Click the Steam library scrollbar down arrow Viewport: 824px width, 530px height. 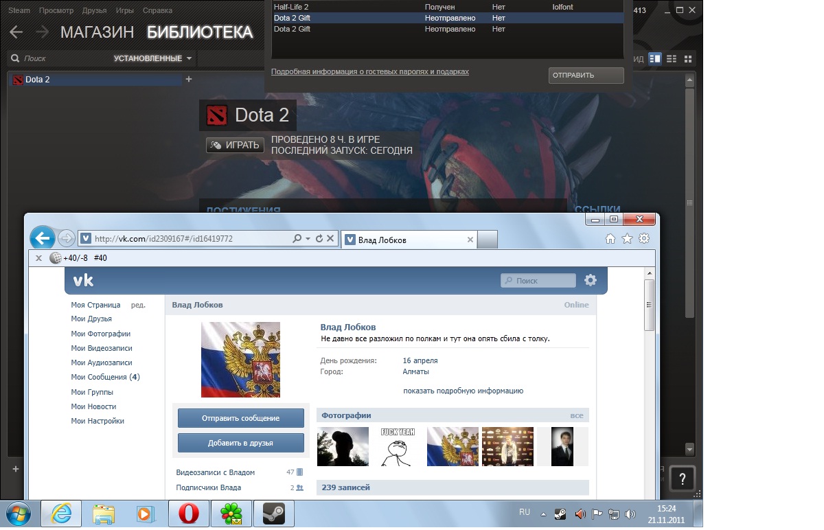690,450
